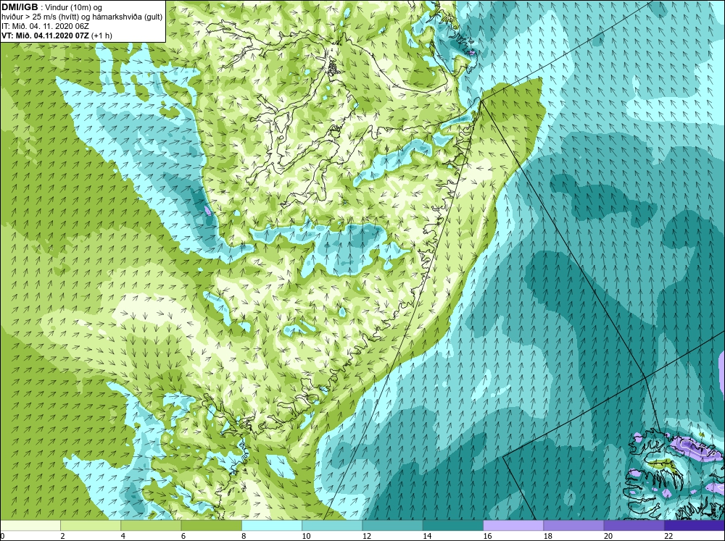The width and height of the screenshot is (725, 541).
Task: Click the 'IT: Mið. 04. 11. 2020 06Z' initial time
Action: coord(45,26)
